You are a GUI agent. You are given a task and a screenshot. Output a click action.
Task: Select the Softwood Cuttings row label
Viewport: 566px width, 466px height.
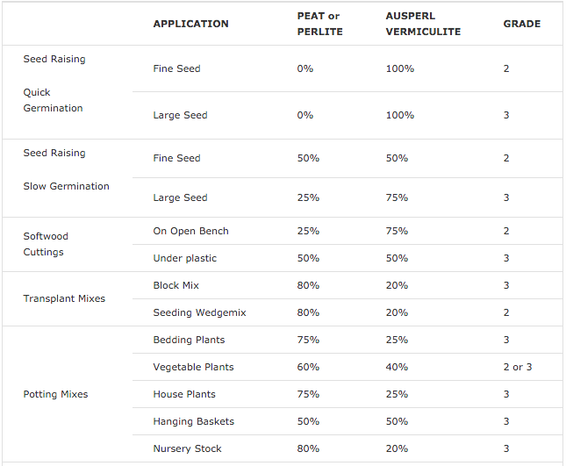coord(46,244)
